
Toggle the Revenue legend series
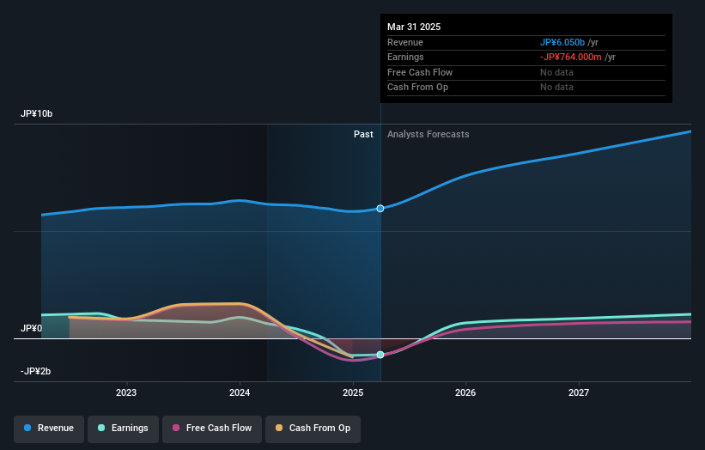[49, 429]
